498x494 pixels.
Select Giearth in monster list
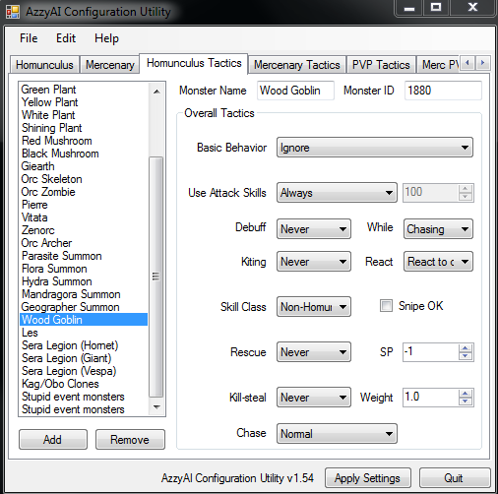(84, 166)
